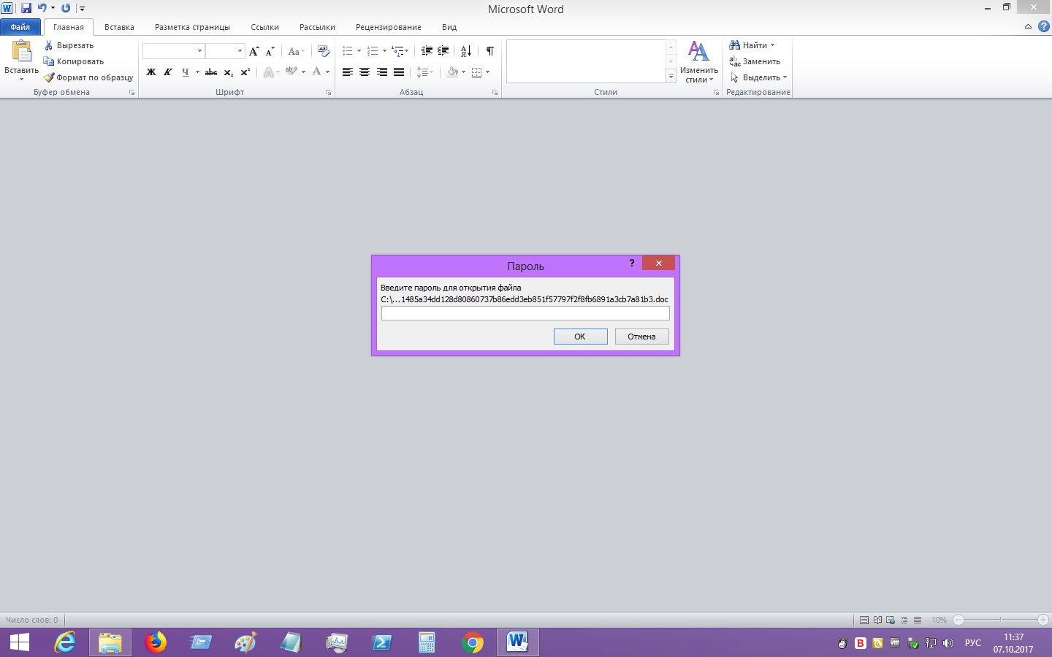The width and height of the screenshot is (1052, 657).
Task: Click OK in the Пароль dialog
Action: (x=580, y=337)
